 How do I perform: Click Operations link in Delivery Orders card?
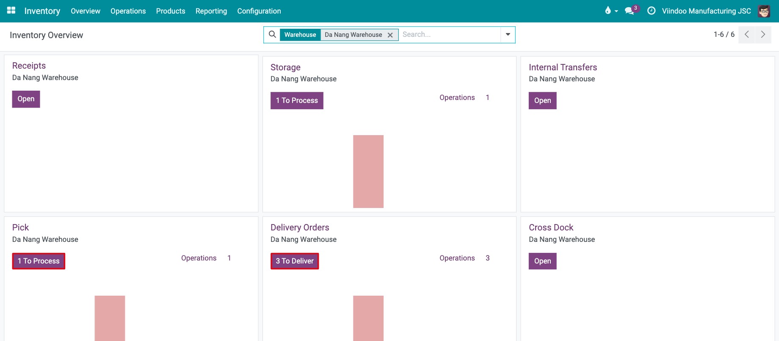click(457, 258)
